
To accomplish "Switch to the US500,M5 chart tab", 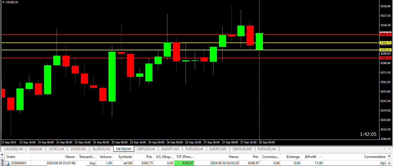I will pyautogui.click(x=78, y=149).
